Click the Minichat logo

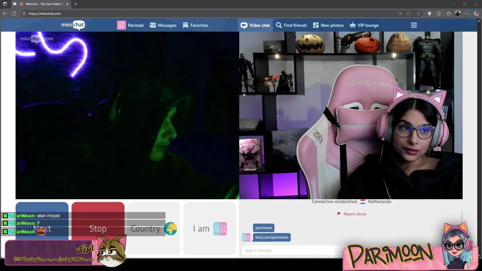point(73,25)
